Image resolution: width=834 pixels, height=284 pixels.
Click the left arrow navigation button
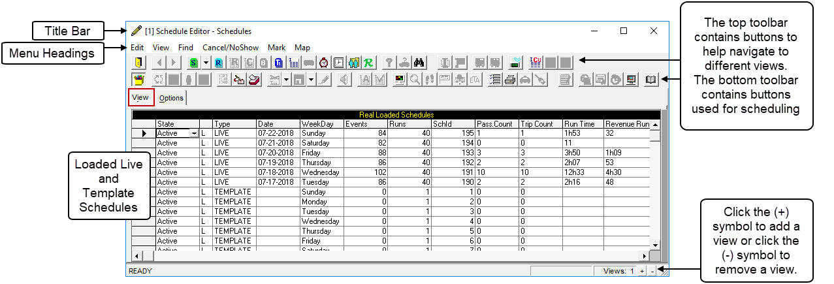159,63
